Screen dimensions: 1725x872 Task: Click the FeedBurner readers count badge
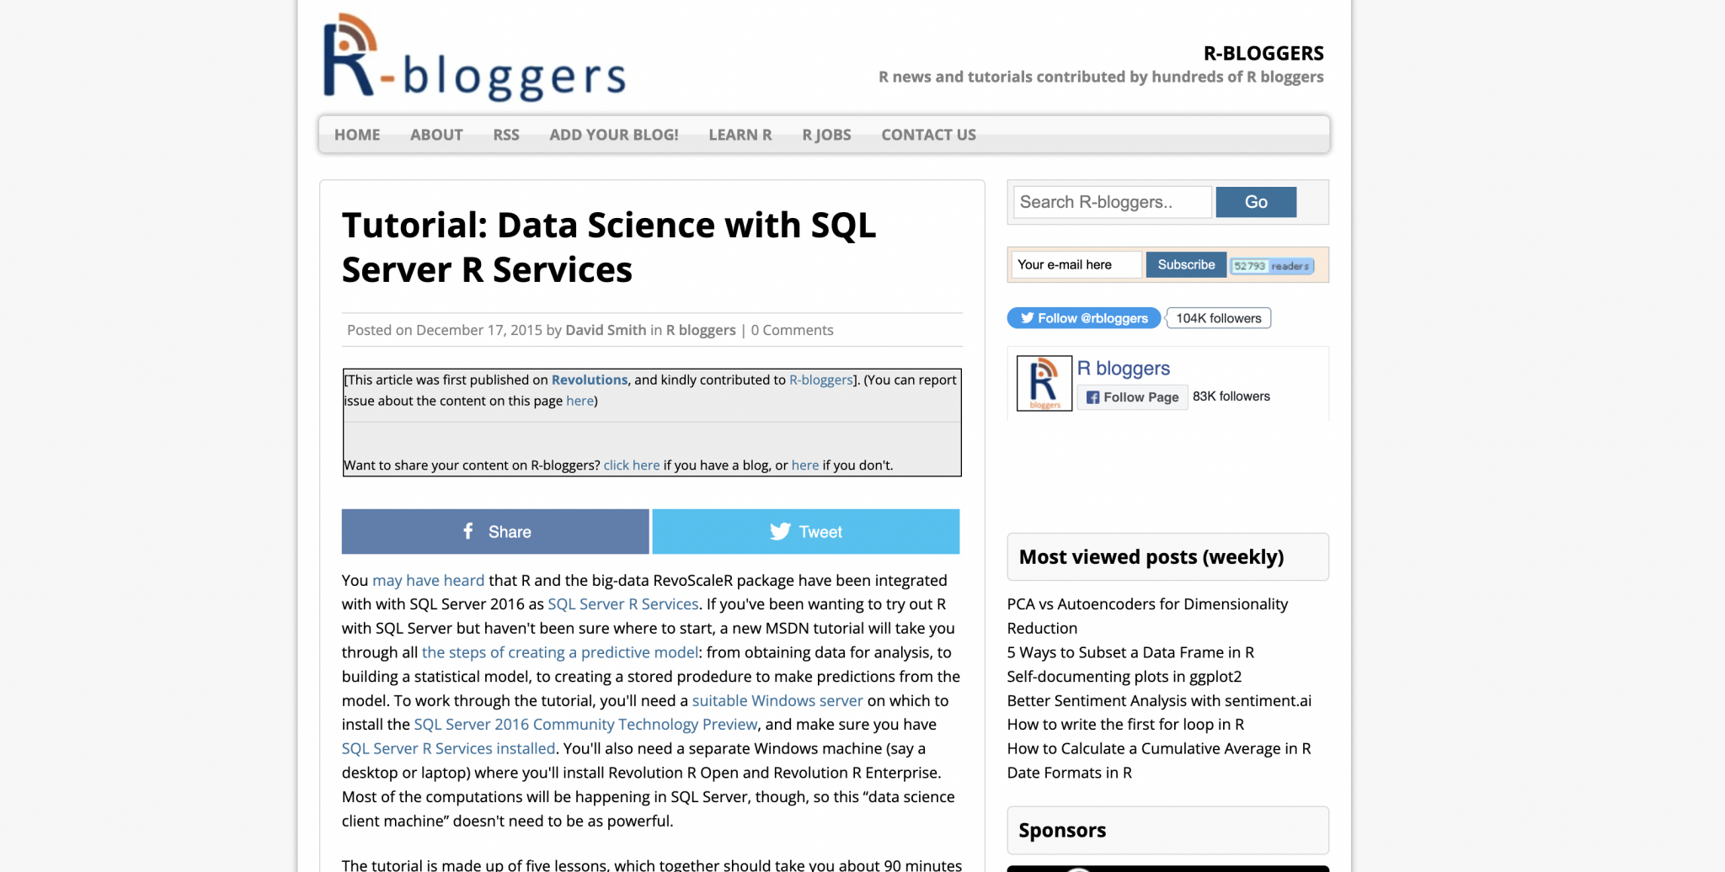(1272, 264)
